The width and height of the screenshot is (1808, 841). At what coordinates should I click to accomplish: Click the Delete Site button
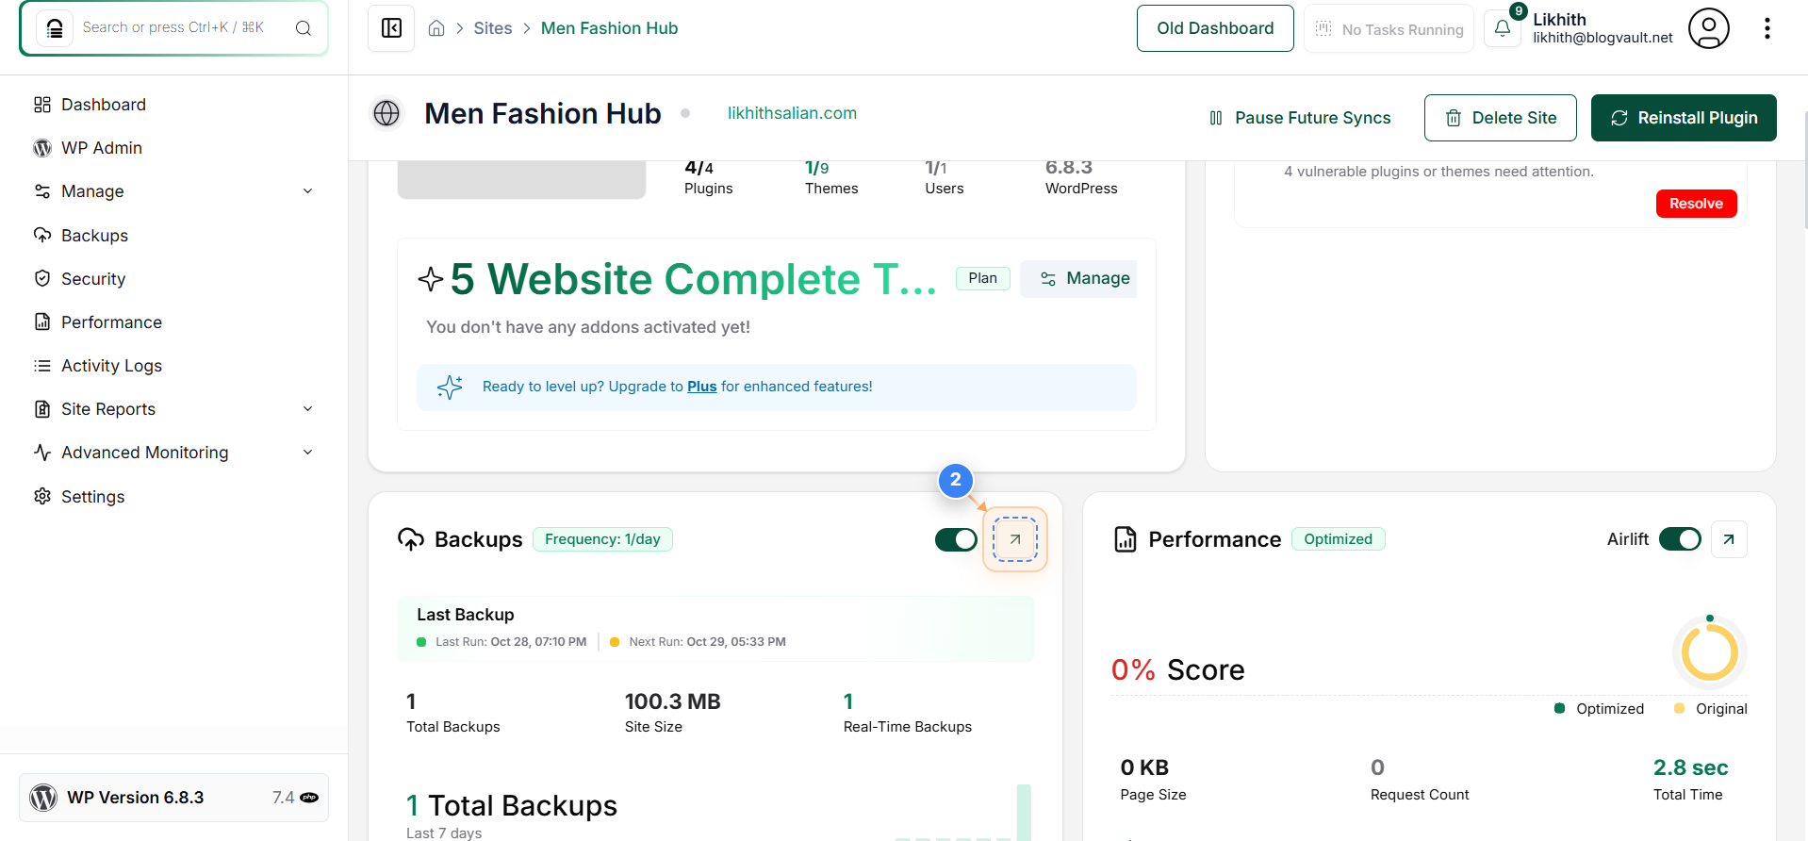coord(1500,118)
